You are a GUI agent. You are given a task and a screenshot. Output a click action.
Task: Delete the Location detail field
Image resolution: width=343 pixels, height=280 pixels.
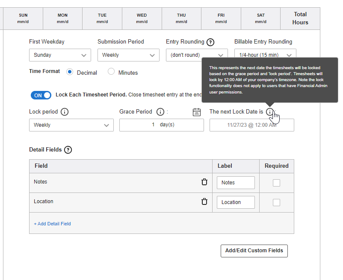[204, 201]
